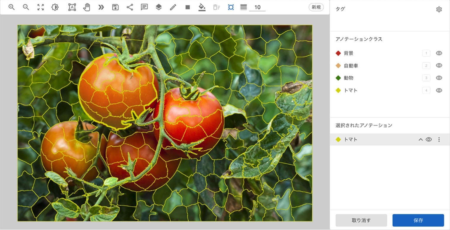Image resolution: width=450 pixels, height=230 pixels.
Task: Click the アノテーションクラス heading
Action: pyautogui.click(x=359, y=39)
